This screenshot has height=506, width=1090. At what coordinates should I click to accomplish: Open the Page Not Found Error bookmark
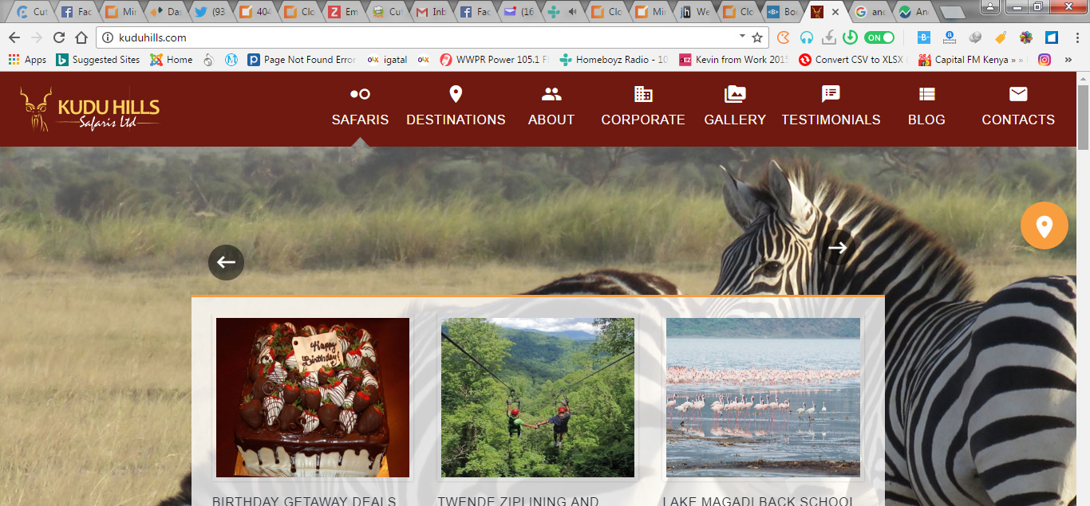(302, 60)
